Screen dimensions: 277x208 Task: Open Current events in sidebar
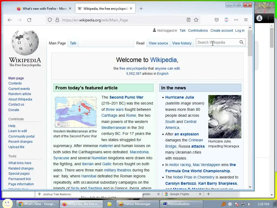point(19,89)
